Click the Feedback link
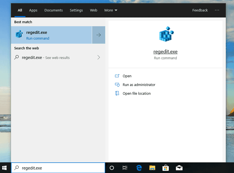Screen dimensions: 234x173 pyautogui.click(x=200, y=10)
